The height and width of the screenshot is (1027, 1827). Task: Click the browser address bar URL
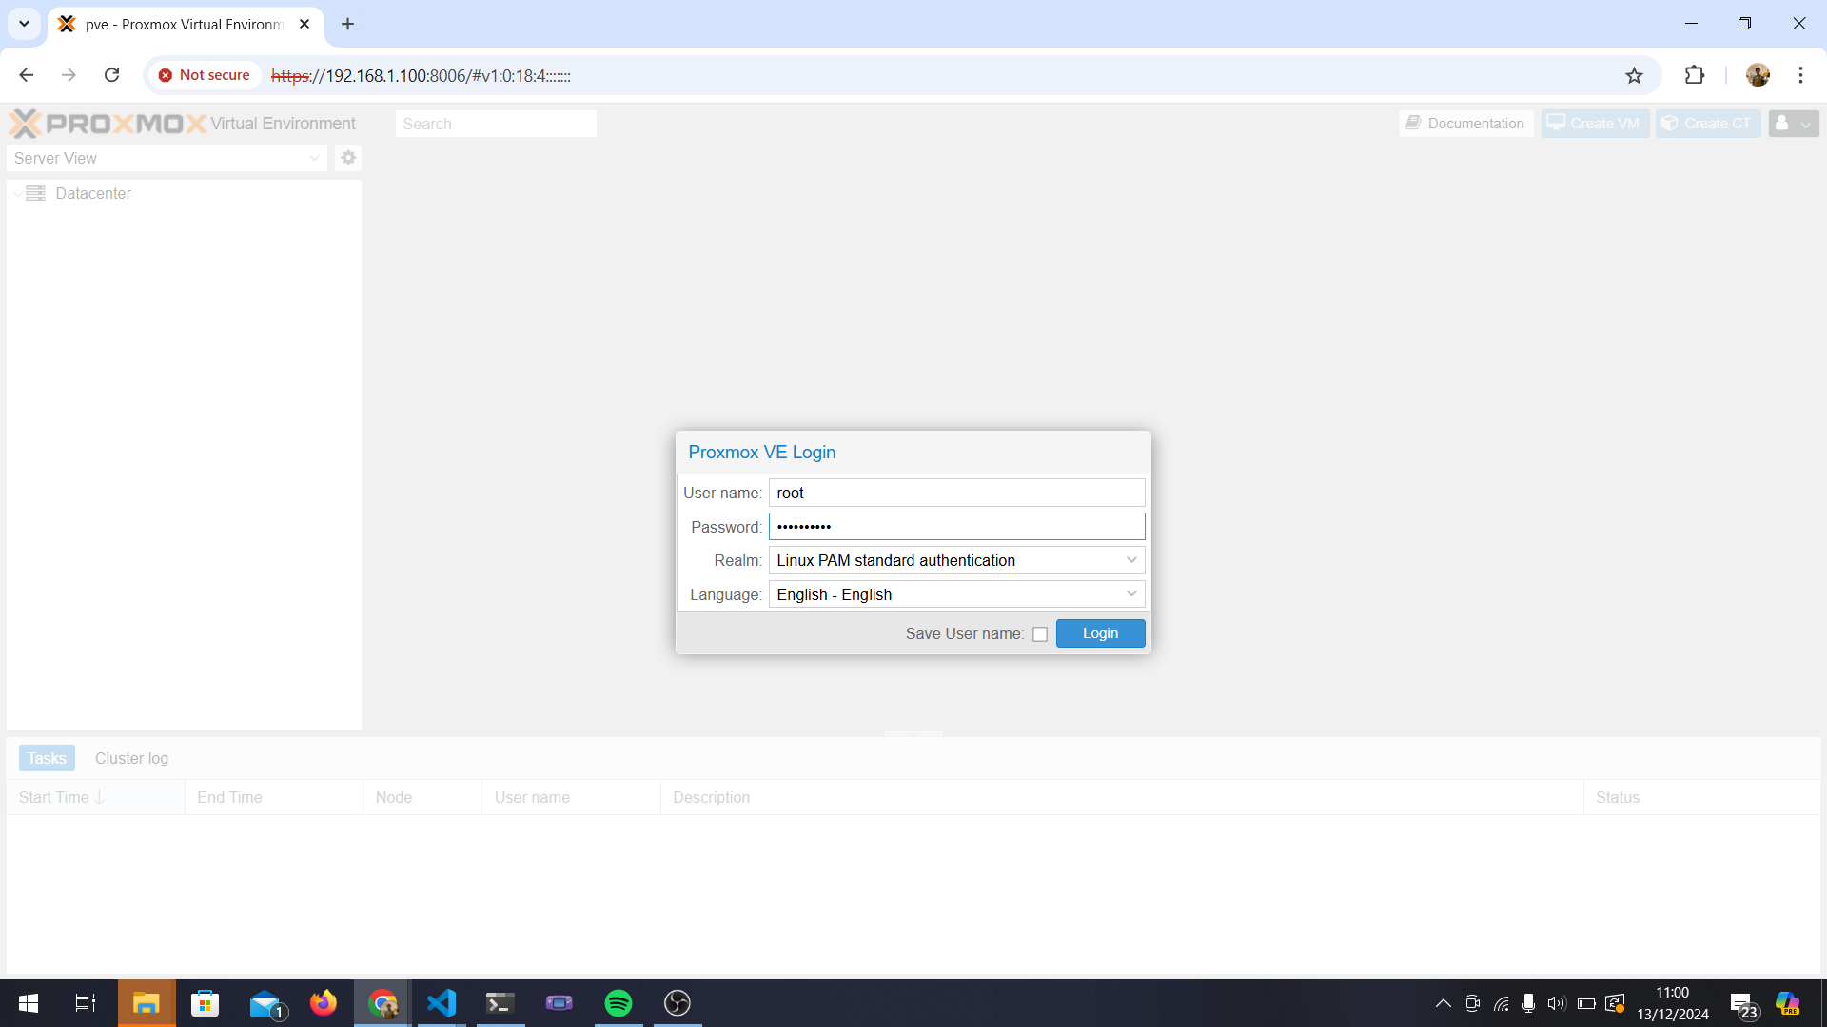coord(421,76)
